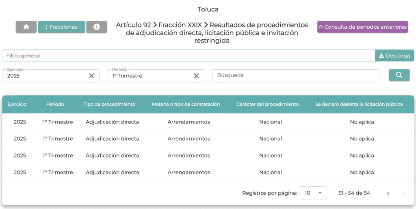Focus the Filtro general field

(187, 55)
